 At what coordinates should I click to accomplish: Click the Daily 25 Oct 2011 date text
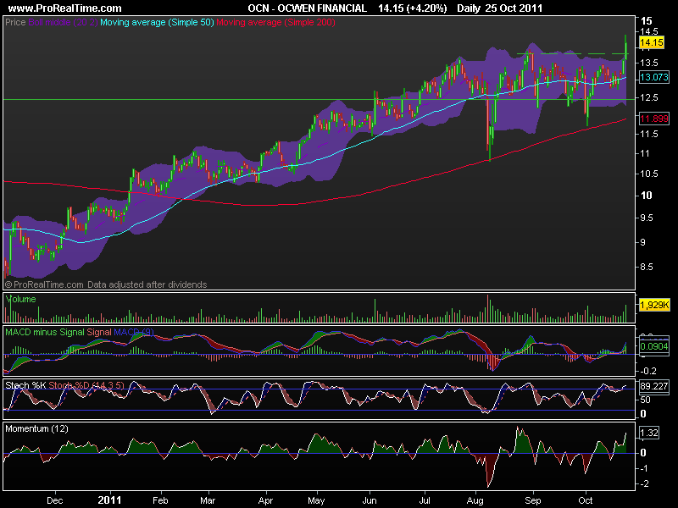499,8
